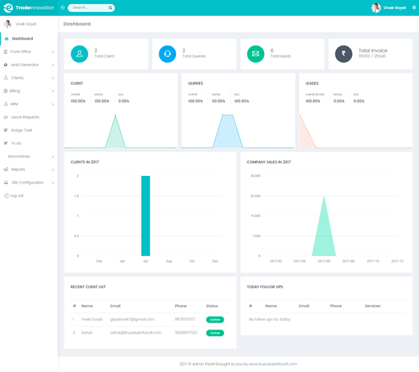Click the Total Queries headset icon
Screen dimensions: 419x372
click(x=168, y=54)
